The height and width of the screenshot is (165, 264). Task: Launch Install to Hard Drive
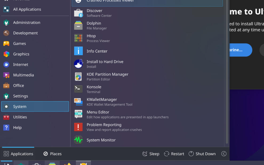[x=147, y=64]
